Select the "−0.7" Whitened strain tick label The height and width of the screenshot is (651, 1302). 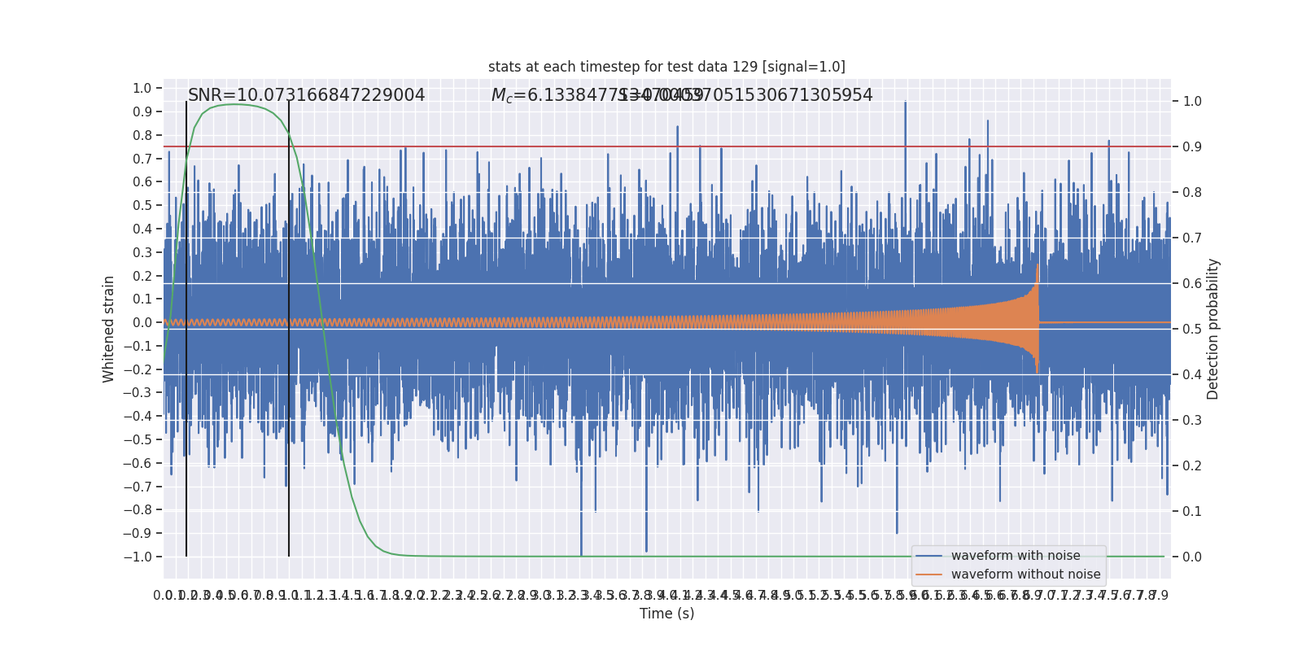(x=138, y=487)
